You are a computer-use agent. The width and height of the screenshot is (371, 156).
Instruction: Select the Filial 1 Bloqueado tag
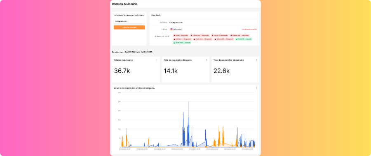tap(181, 36)
